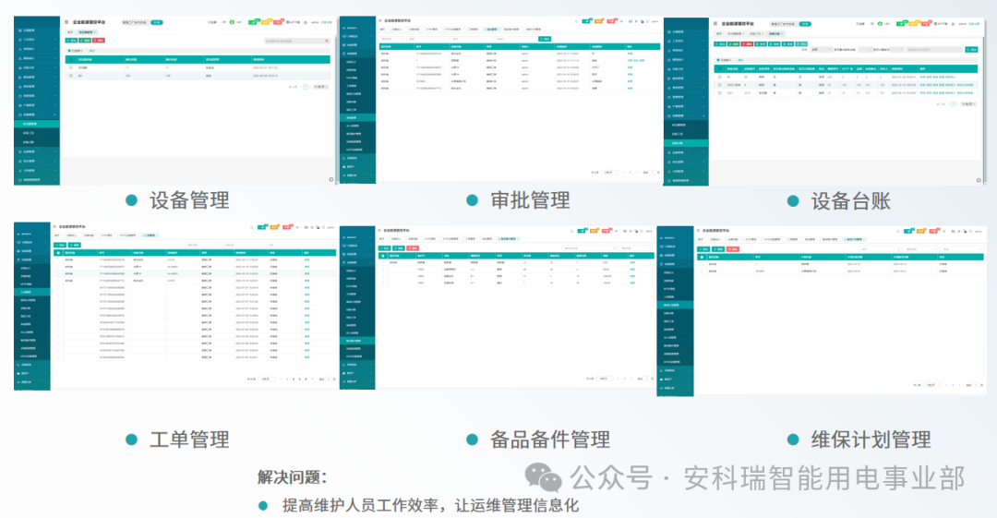This screenshot has width=997, height=518.
Task: Click hamburger menu icon in 设备台账 screenshot
Action: point(715,24)
